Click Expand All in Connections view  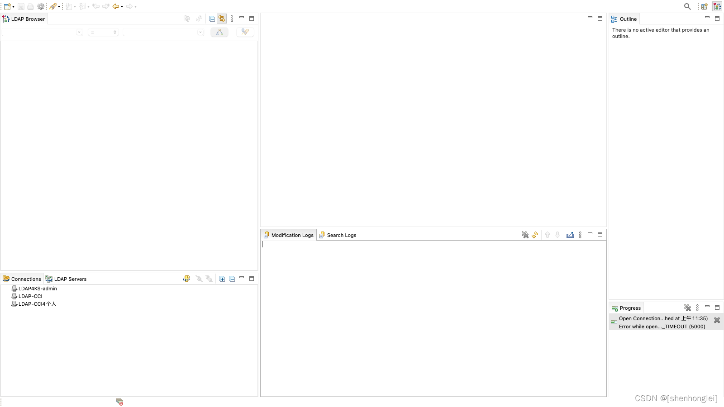click(222, 279)
